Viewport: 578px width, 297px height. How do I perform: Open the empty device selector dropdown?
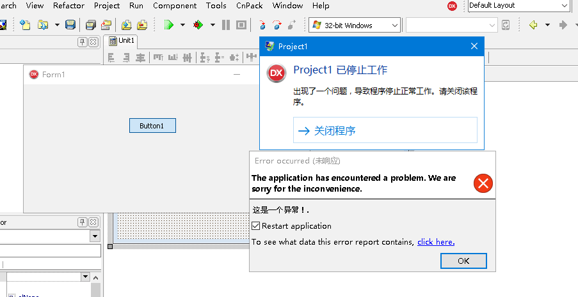tap(492, 26)
